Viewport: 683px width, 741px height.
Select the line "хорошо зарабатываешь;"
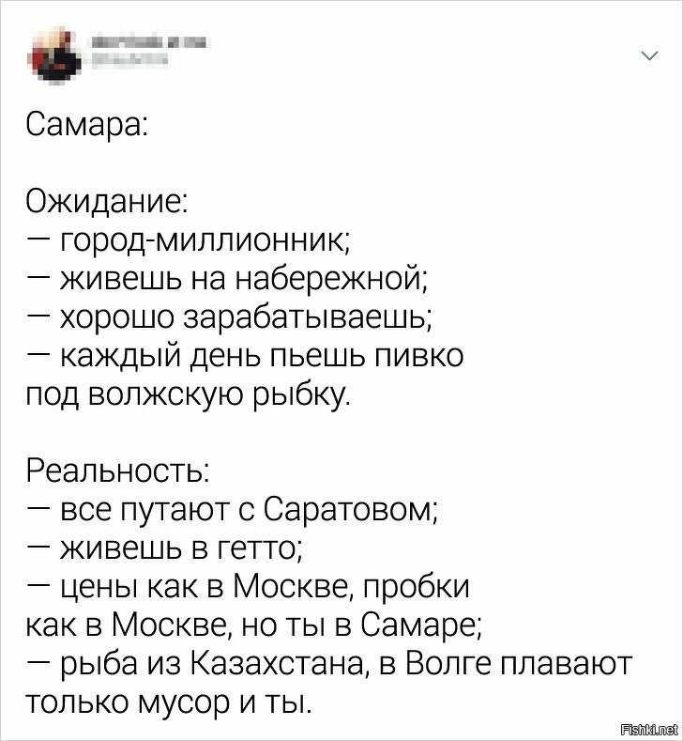point(247,319)
